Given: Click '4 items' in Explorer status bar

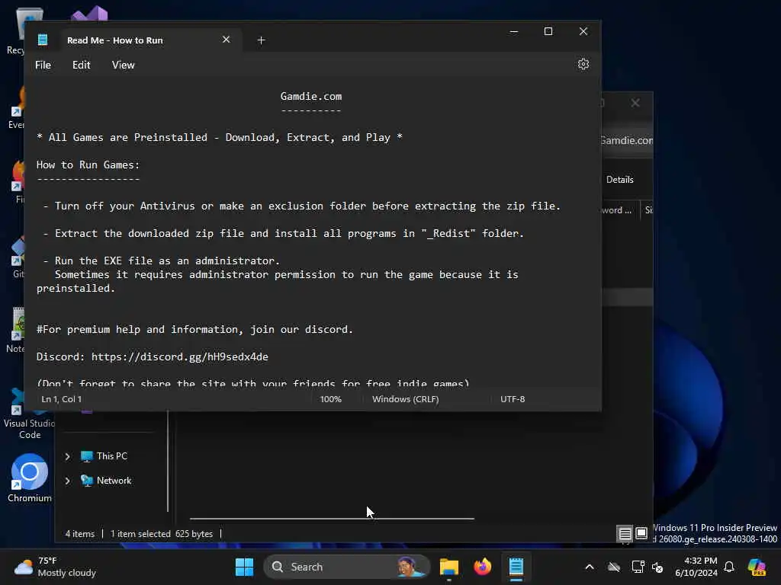Looking at the screenshot, I should pos(79,534).
